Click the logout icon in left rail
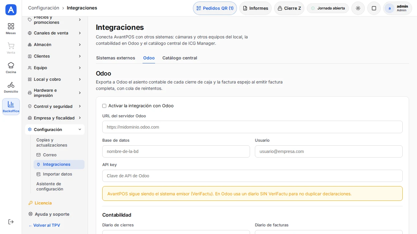 (x=11, y=222)
